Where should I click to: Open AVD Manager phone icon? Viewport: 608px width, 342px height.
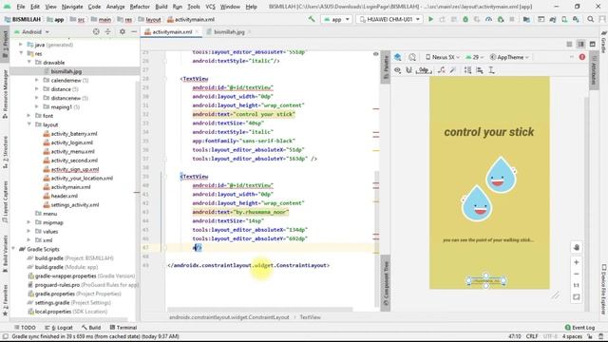564,19
